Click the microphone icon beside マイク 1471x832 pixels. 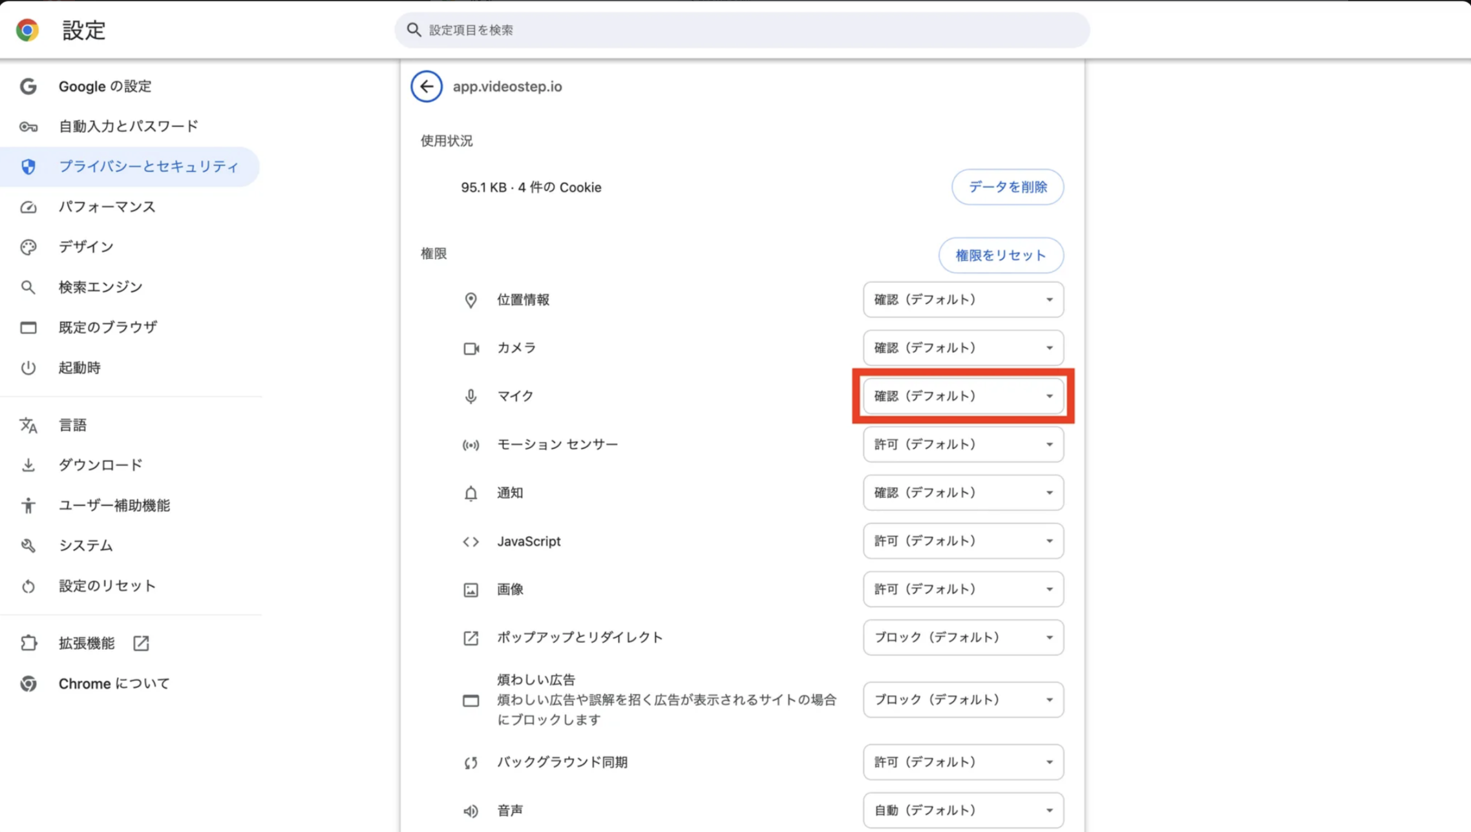point(471,396)
